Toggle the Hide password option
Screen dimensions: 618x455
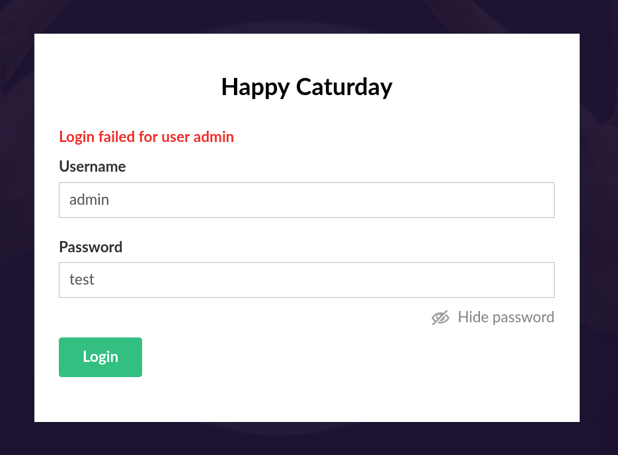pos(492,318)
